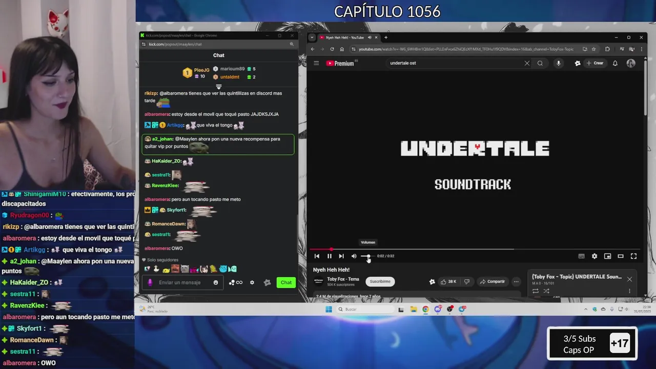Open the YouTube account avatar menu

631,63
